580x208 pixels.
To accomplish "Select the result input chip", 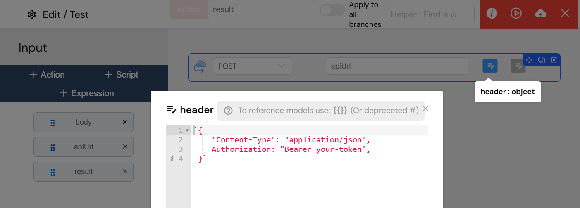I will [x=84, y=172].
